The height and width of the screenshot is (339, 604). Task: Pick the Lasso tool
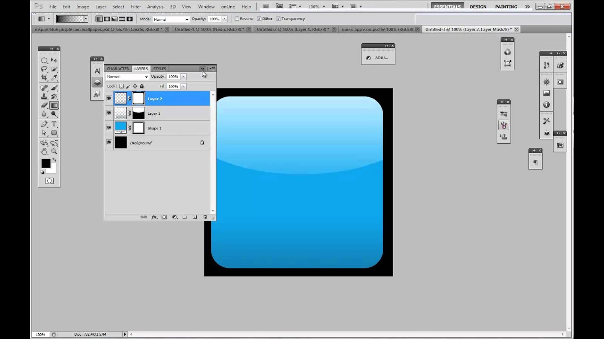(44, 69)
